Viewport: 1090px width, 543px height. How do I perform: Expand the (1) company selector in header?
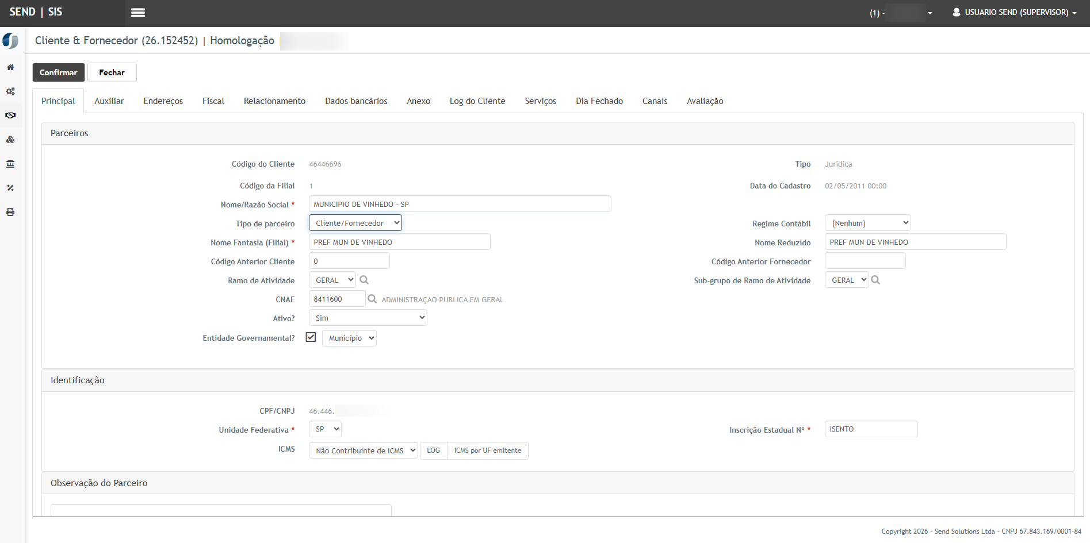[x=901, y=13]
